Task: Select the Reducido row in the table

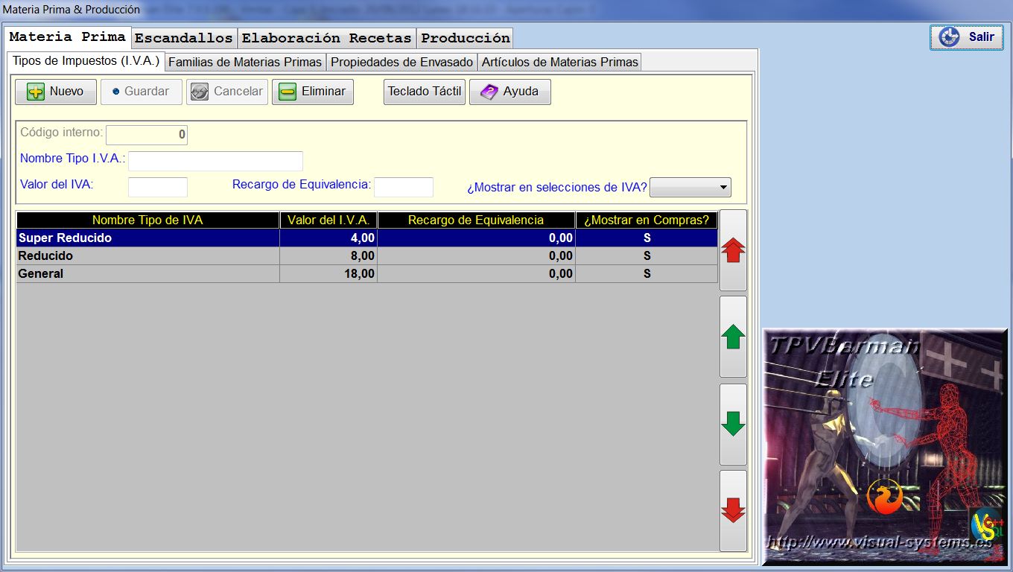Action: pyautogui.click(x=147, y=255)
